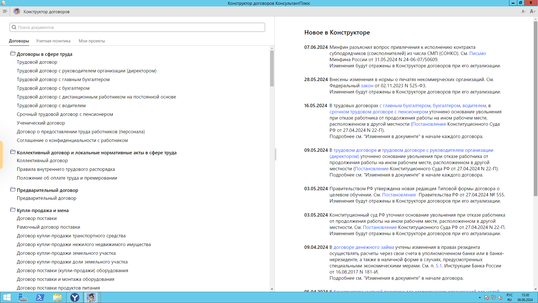Click the news panel scrollbar thumb
The image size is (538, 303).
[x=535, y=109]
